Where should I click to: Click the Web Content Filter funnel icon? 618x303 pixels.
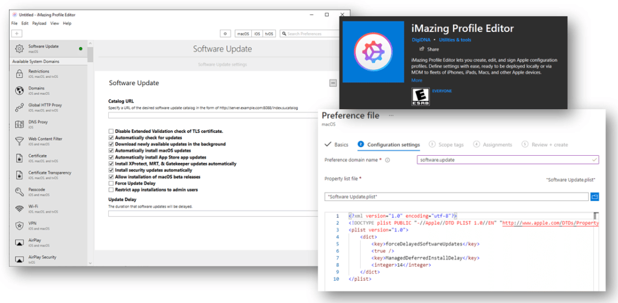pos(19,141)
